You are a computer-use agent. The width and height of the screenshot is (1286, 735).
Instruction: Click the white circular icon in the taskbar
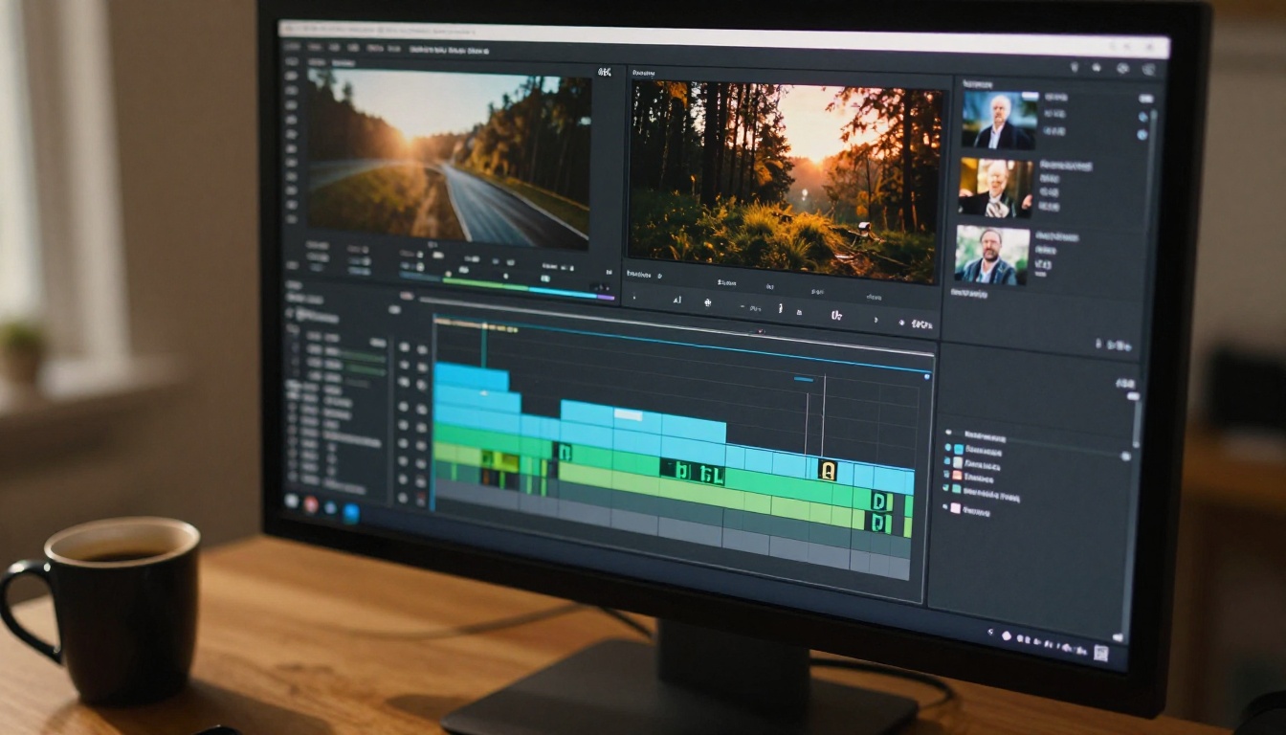(291, 500)
